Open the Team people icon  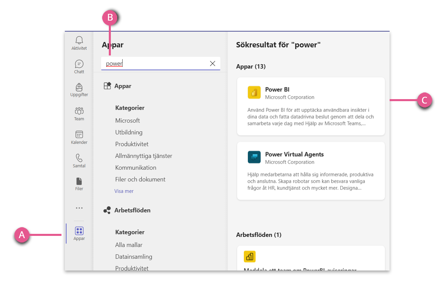(x=79, y=111)
